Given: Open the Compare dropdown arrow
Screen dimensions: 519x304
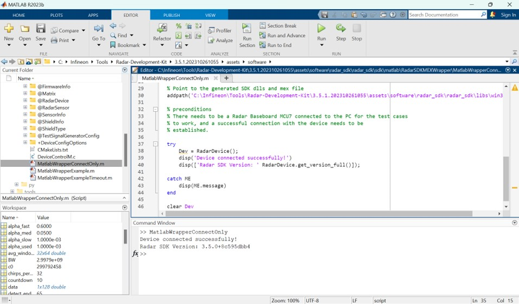Looking at the screenshot, I should pos(84,30).
